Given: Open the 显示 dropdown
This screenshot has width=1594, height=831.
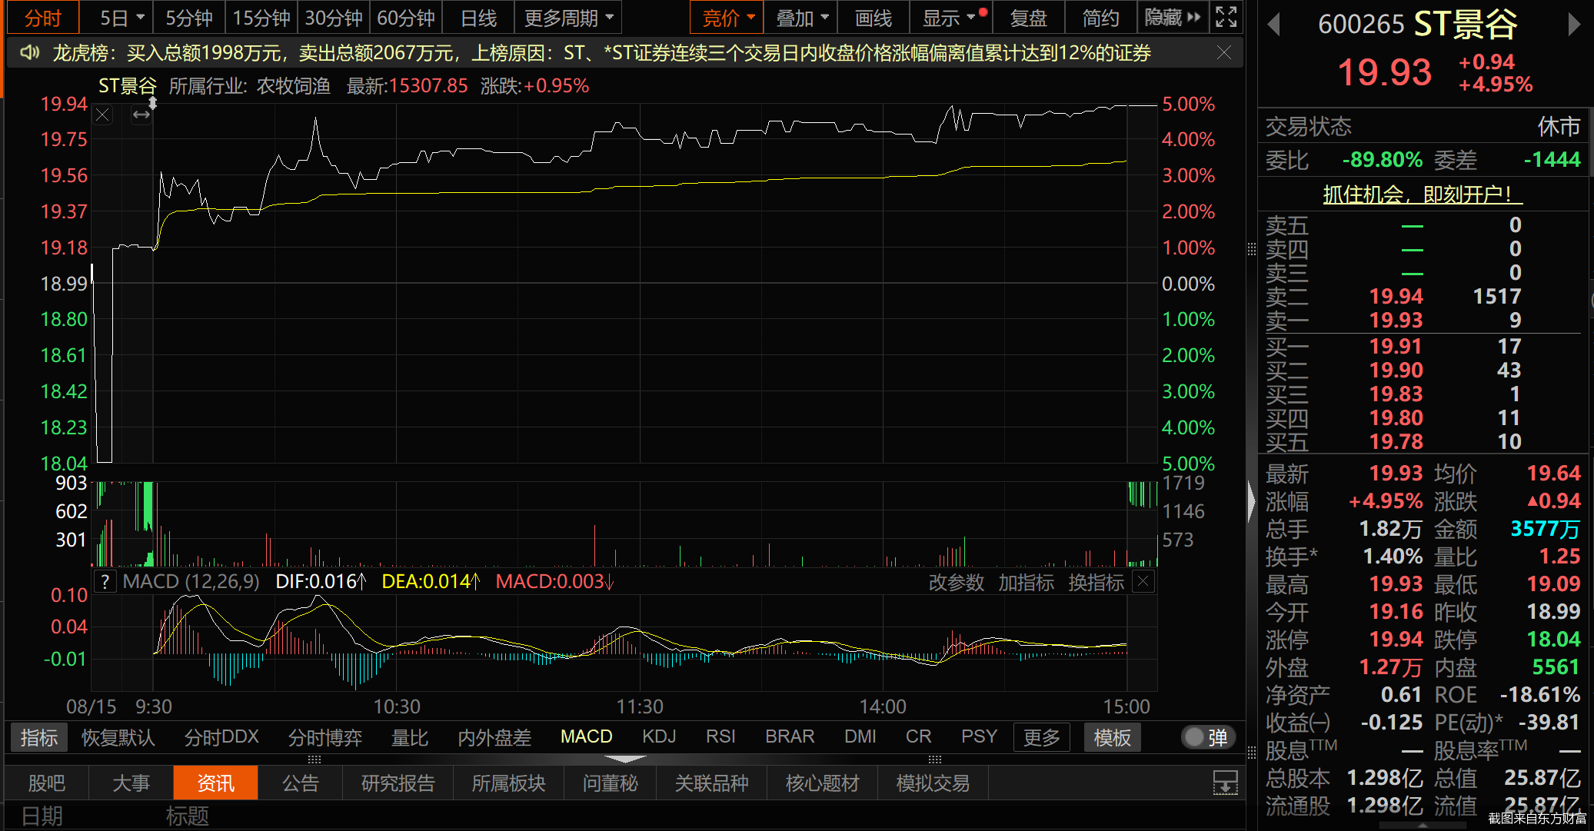Looking at the screenshot, I should tap(950, 18).
